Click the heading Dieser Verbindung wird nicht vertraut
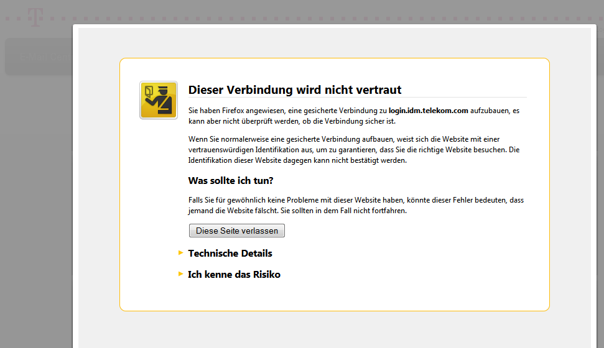 click(295, 89)
